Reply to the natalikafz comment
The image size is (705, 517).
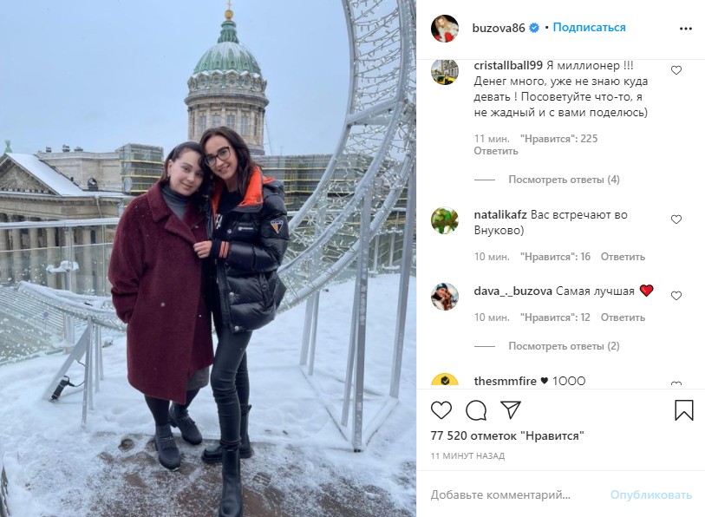(623, 257)
